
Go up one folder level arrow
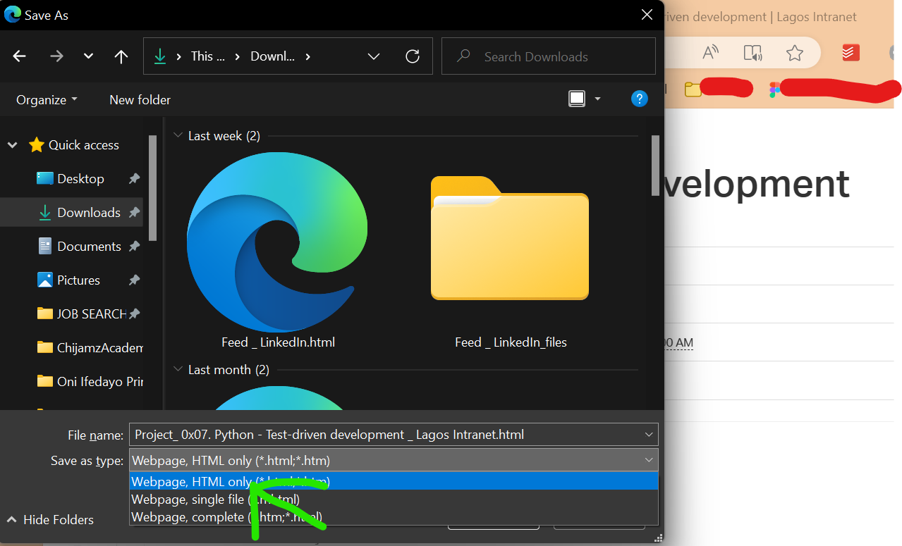tap(121, 57)
